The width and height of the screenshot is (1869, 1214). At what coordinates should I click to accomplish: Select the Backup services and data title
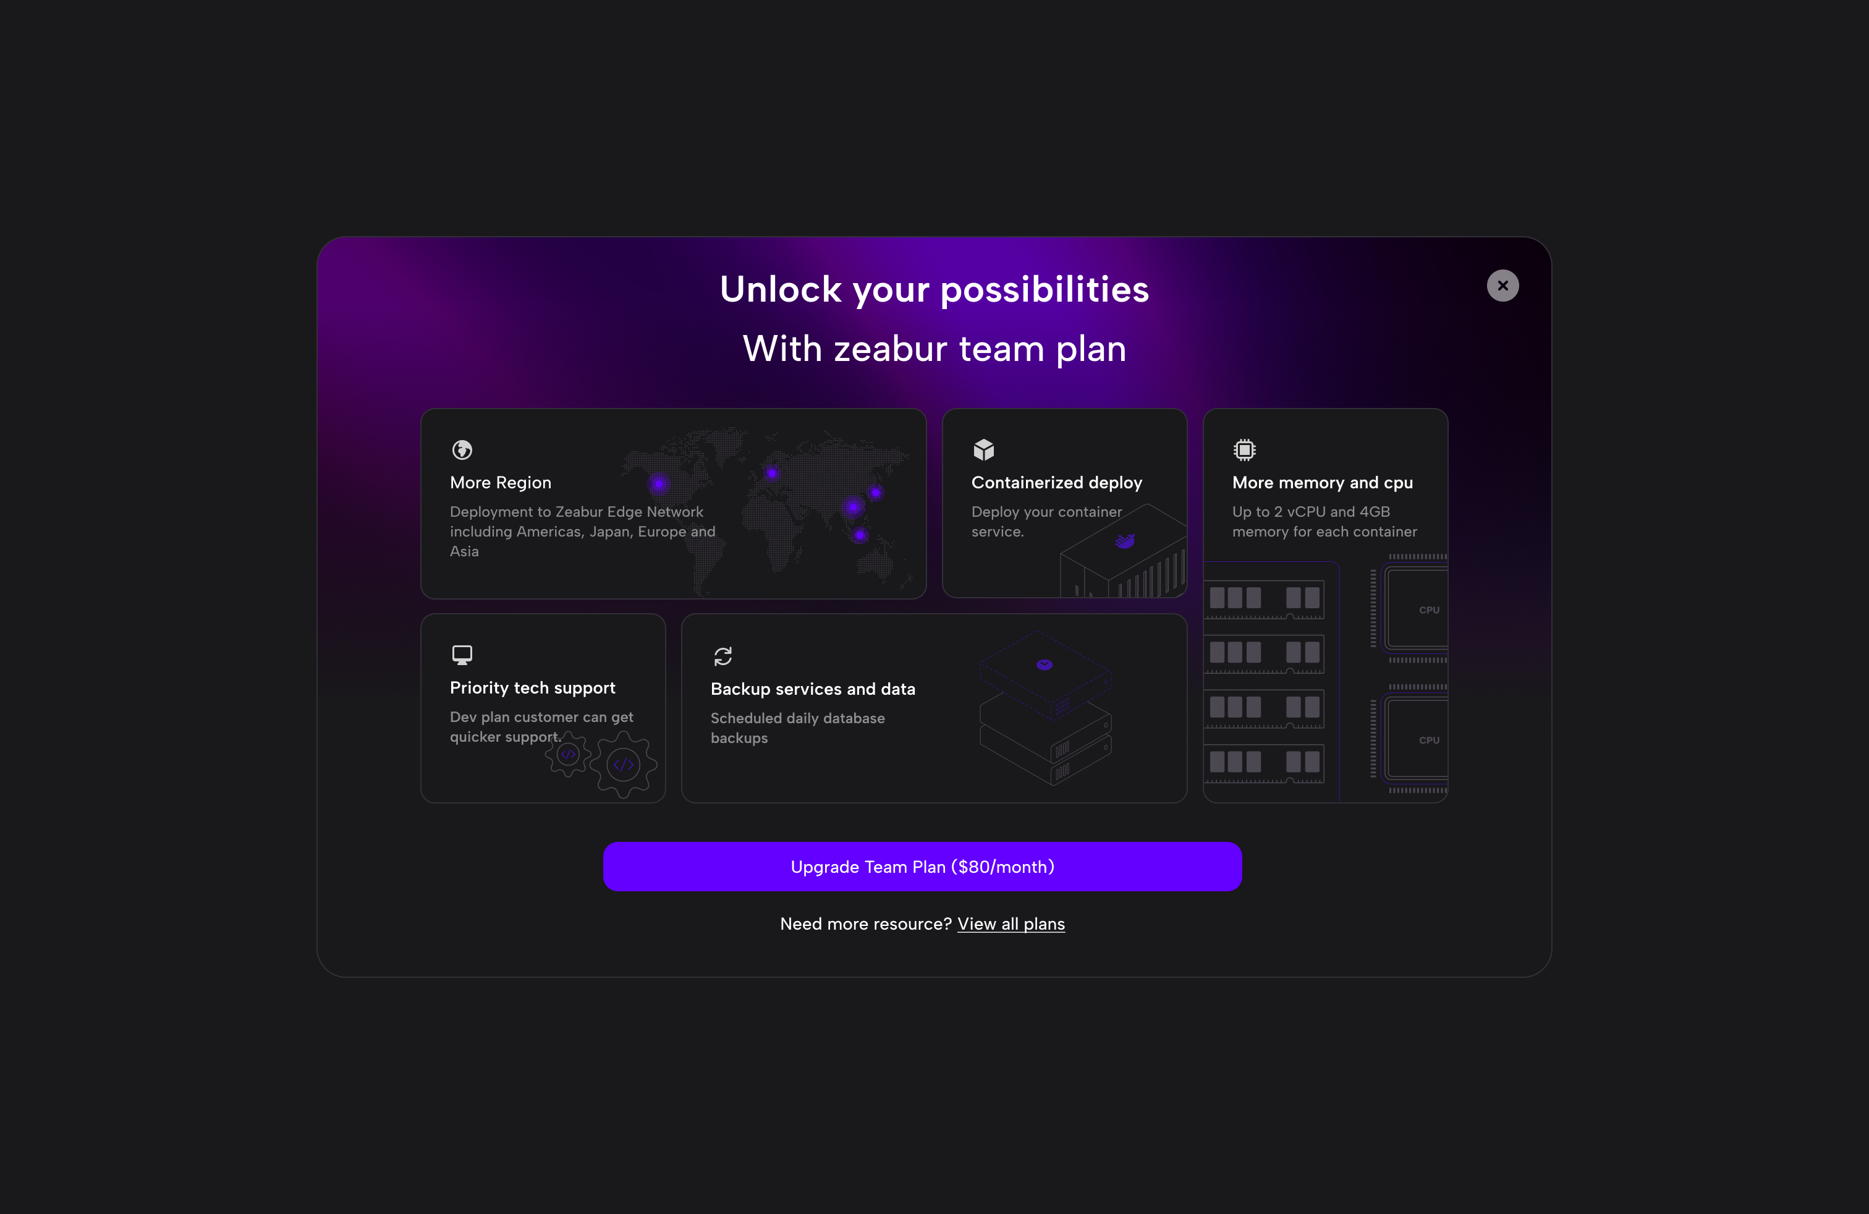(x=813, y=689)
